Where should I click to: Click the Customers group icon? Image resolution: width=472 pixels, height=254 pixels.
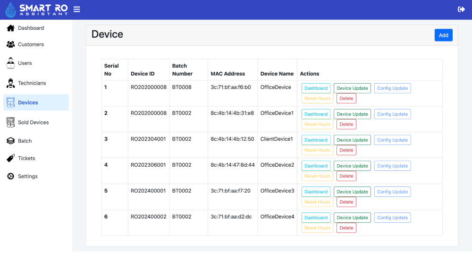10,44
